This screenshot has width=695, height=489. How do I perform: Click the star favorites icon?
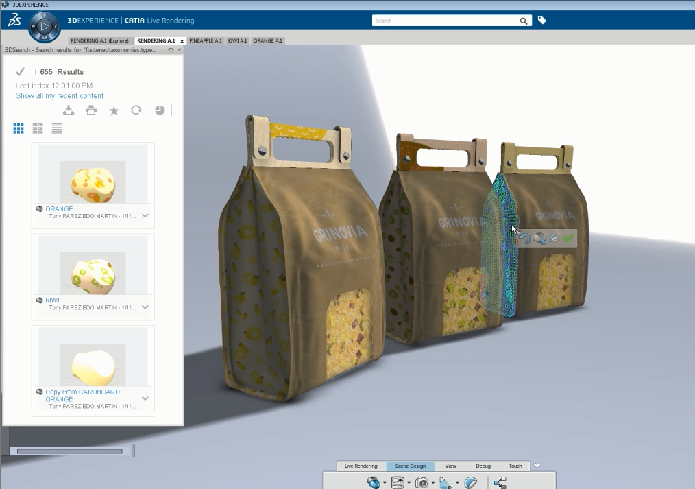[114, 110]
